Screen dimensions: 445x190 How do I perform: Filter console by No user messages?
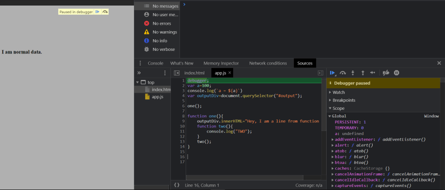157,15
